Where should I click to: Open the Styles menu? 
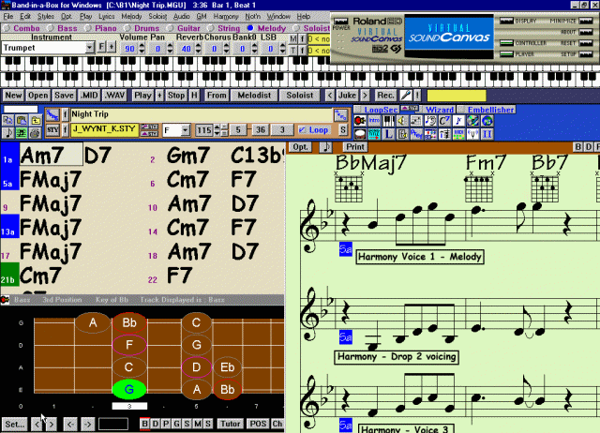coord(46,17)
